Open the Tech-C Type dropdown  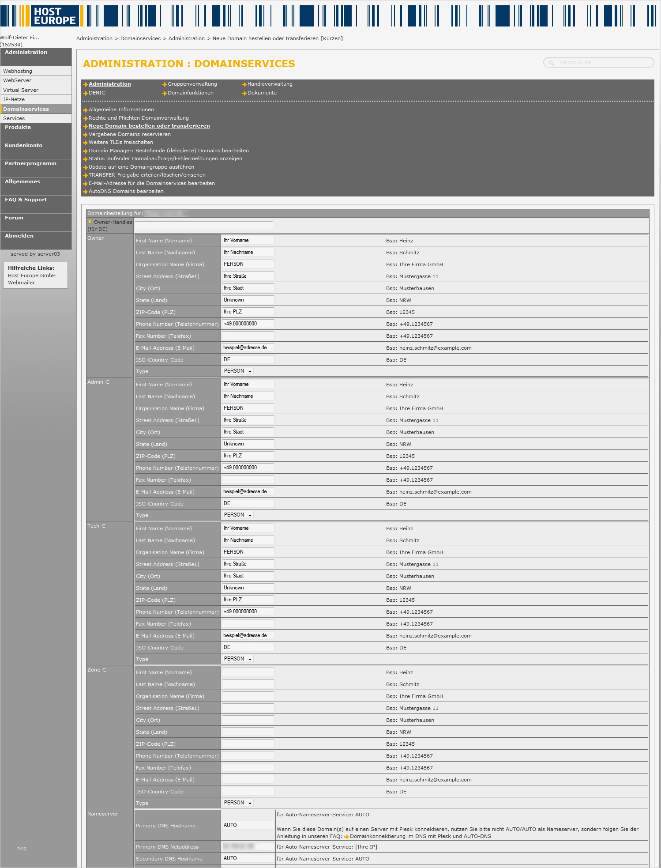pos(238,659)
